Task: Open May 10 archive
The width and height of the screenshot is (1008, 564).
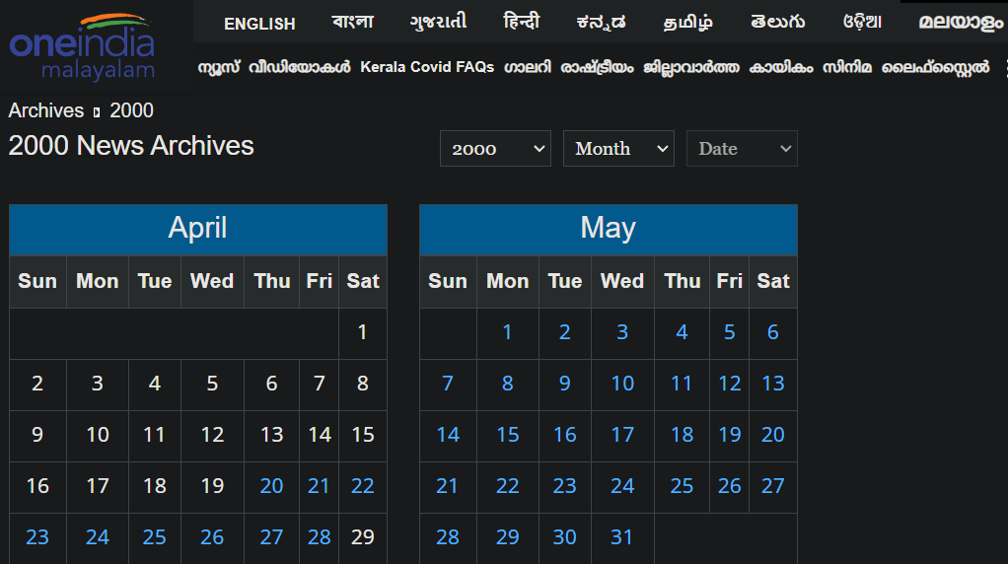Action: [x=622, y=384]
